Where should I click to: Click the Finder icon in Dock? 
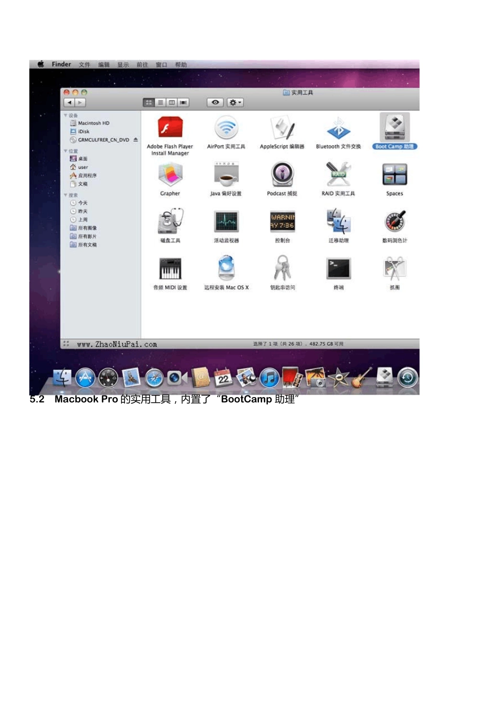[62, 378]
